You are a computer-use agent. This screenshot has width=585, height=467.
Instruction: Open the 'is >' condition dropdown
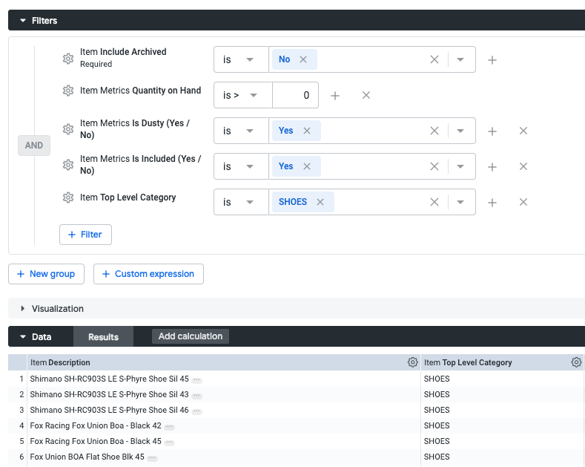coord(243,95)
